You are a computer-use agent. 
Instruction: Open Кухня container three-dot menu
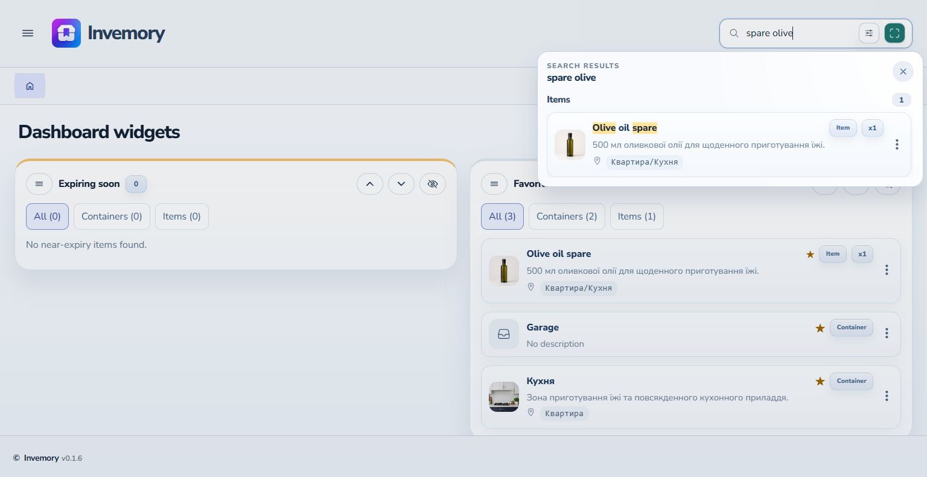pos(887,396)
